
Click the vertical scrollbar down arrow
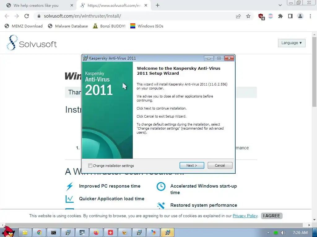point(315,220)
